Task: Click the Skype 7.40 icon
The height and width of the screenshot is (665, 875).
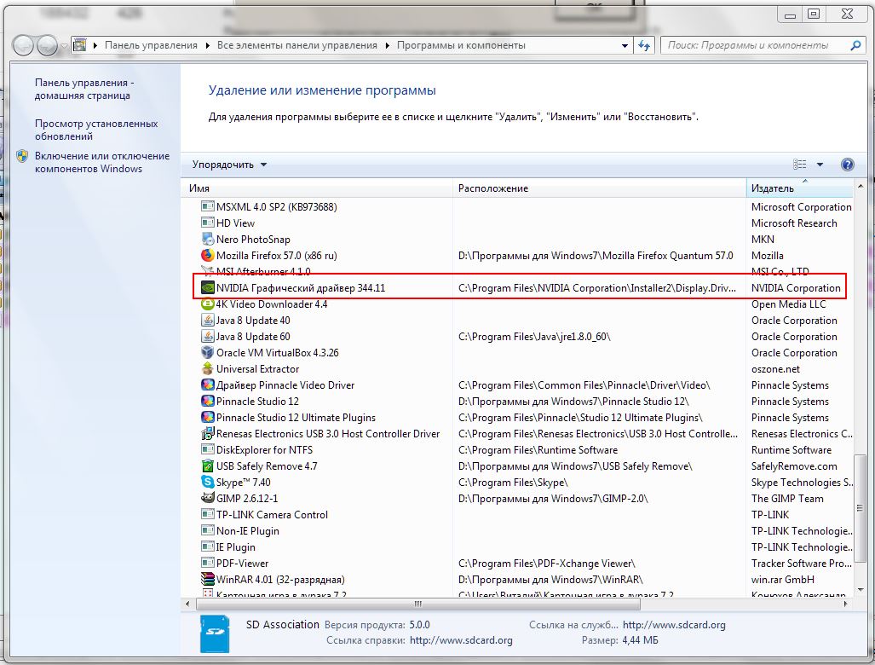Action: [x=208, y=482]
